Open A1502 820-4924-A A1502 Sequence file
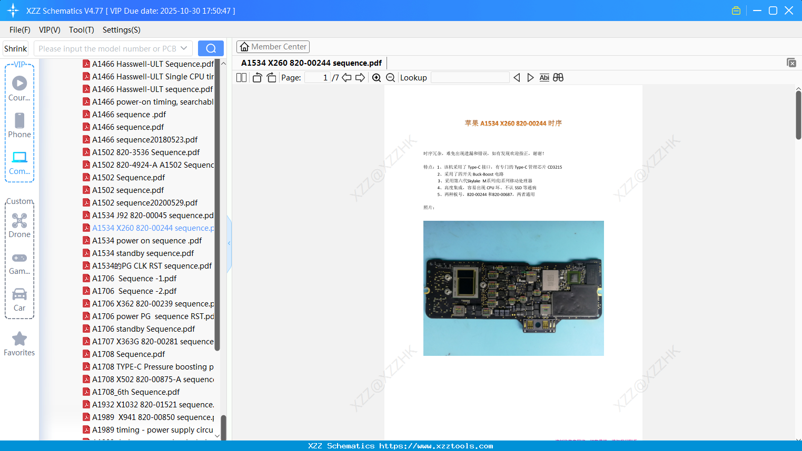802x451 pixels. click(153, 165)
